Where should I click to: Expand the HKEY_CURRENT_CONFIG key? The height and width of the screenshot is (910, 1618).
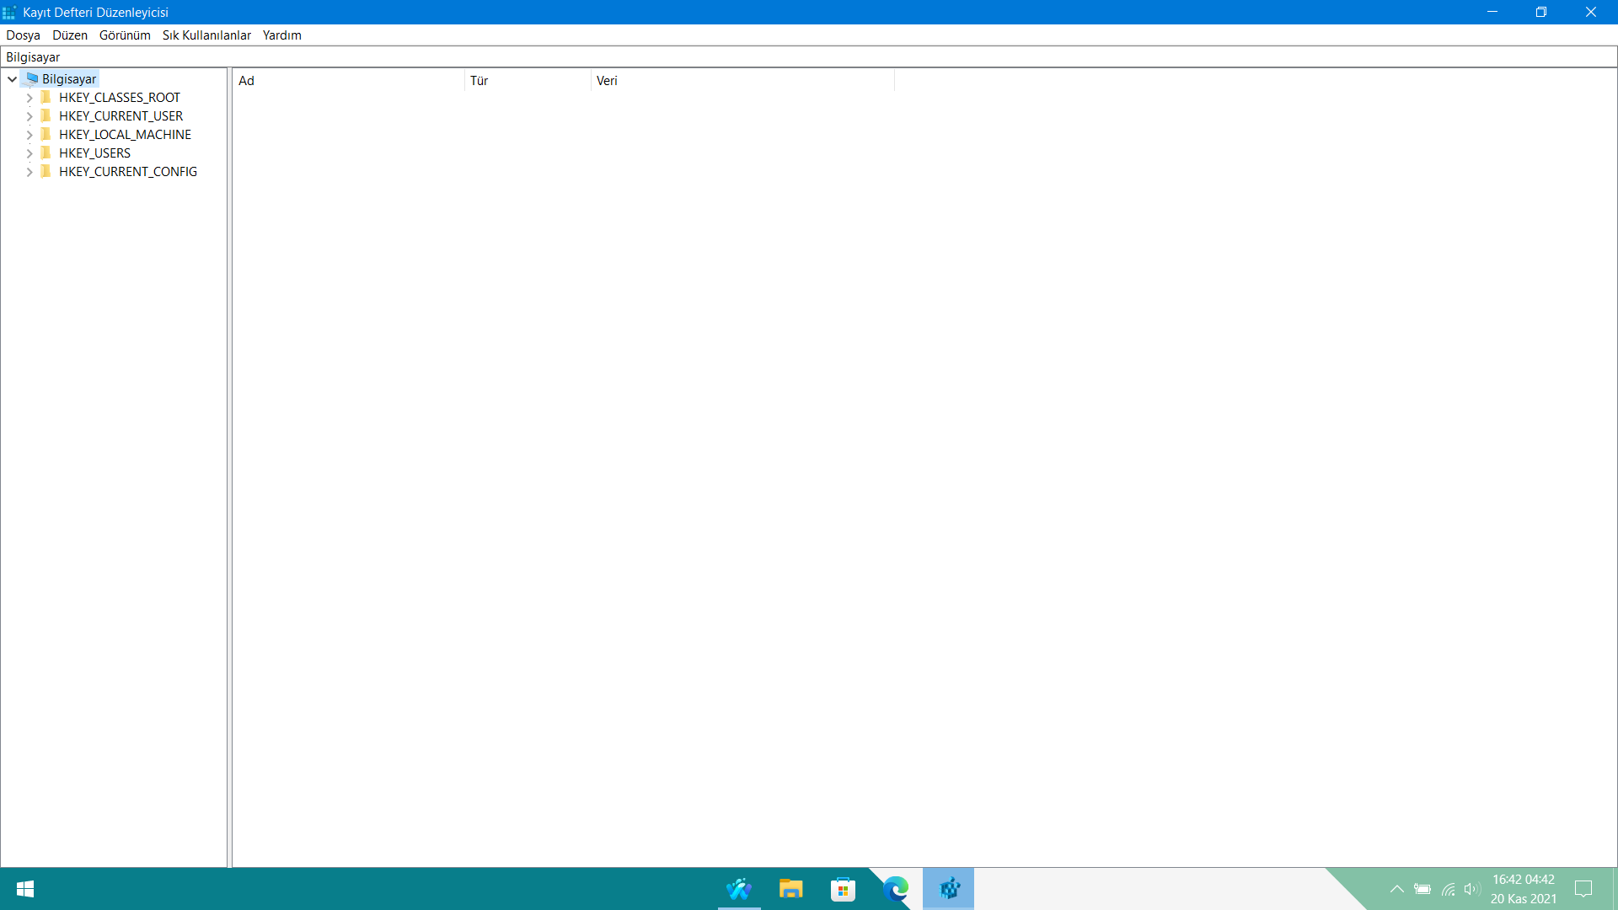click(x=29, y=172)
